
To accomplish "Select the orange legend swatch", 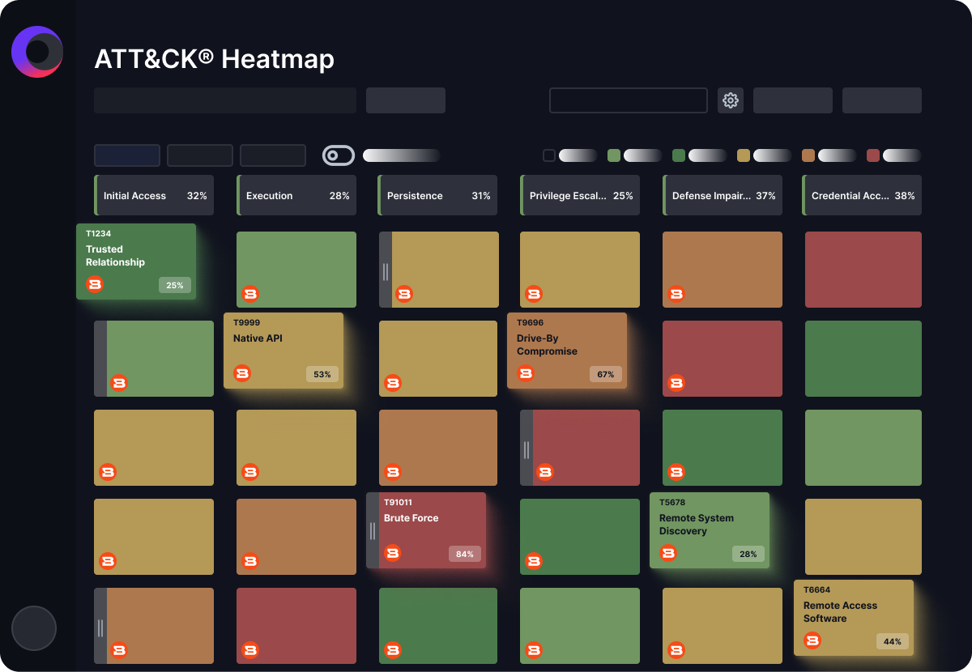I will [808, 155].
